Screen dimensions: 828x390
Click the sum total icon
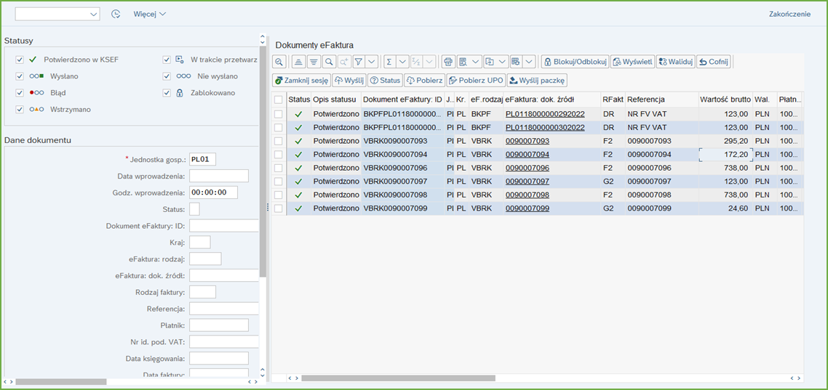389,62
